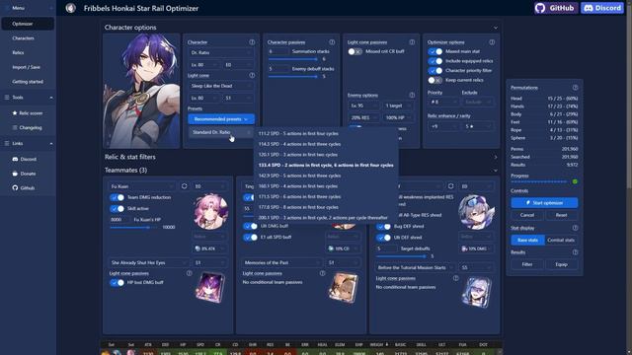
Task: Select 200.1 SPD preset option
Action: [x=326, y=217]
